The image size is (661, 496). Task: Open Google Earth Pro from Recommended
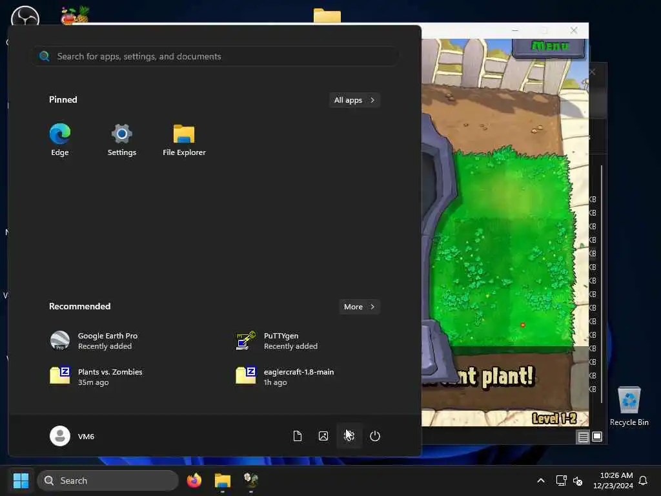pos(94,341)
